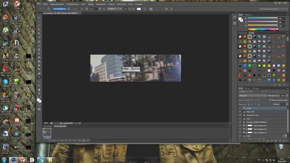Click the Skype taskbar icon
Screen dimensions: 290x163
(x=41, y=160)
